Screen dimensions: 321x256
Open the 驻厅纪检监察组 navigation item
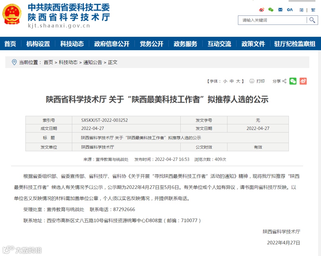pos(295,44)
